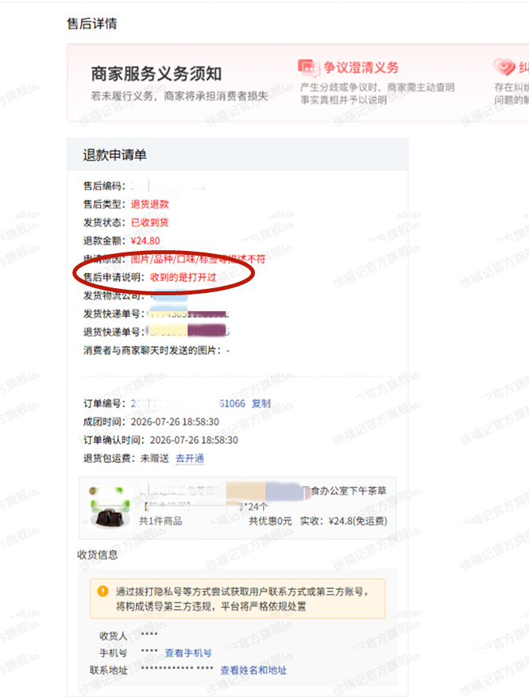The width and height of the screenshot is (529, 697).
Task: Click the 图片/品种/口味 reason text
Action: tap(198, 259)
